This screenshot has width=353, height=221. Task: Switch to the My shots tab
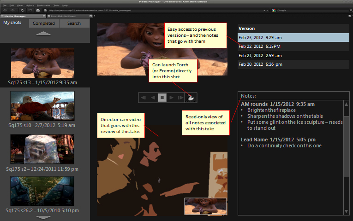12,23
